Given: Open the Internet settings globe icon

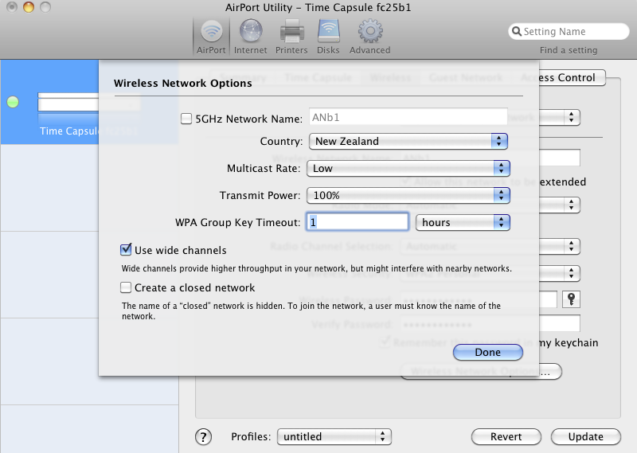Looking at the screenshot, I should pyautogui.click(x=251, y=37).
